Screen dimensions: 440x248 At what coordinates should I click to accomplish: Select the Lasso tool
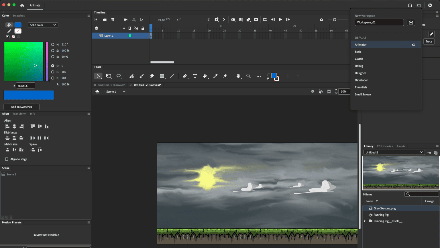click(119, 76)
